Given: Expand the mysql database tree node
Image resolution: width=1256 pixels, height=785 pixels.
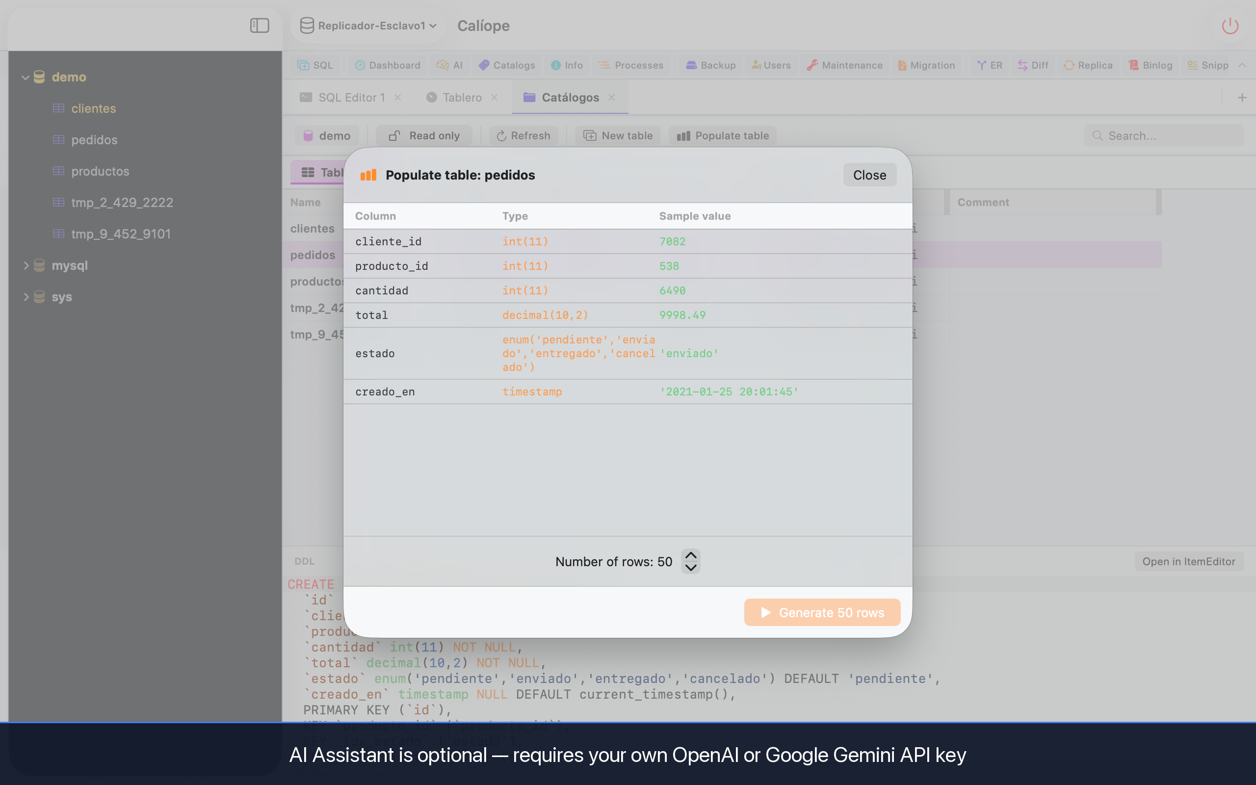Looking at the screenshot, I should (x=25, y=265).
